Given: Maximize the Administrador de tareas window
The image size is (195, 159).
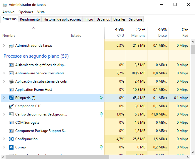Looking at the screenshot, I should pyautogui.click(x=175, y=5).
